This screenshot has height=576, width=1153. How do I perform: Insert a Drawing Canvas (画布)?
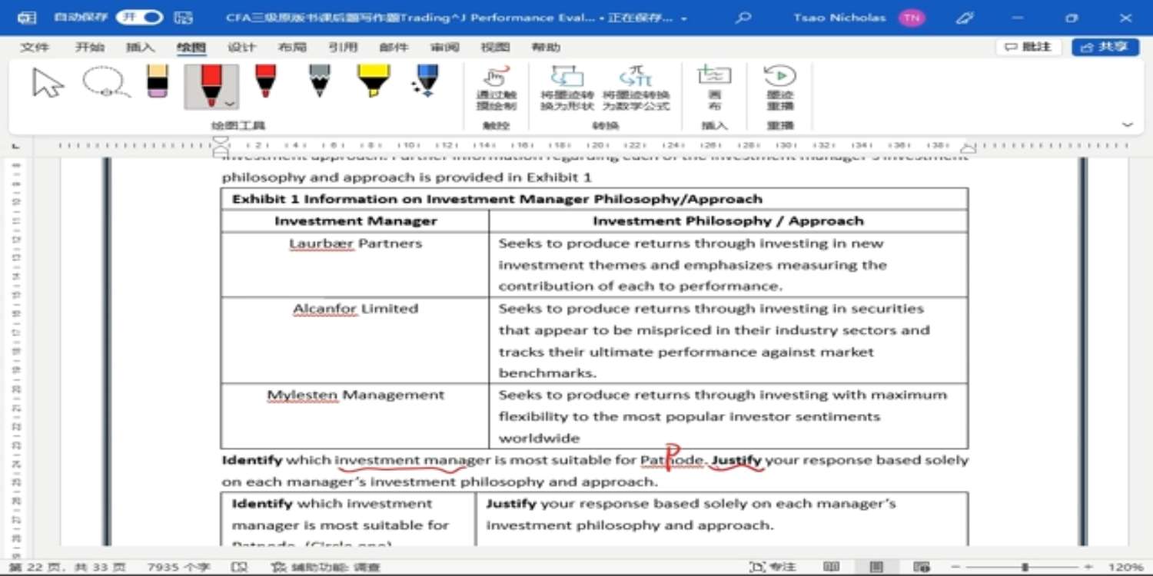pyautogui.click(x=714, y=88)
